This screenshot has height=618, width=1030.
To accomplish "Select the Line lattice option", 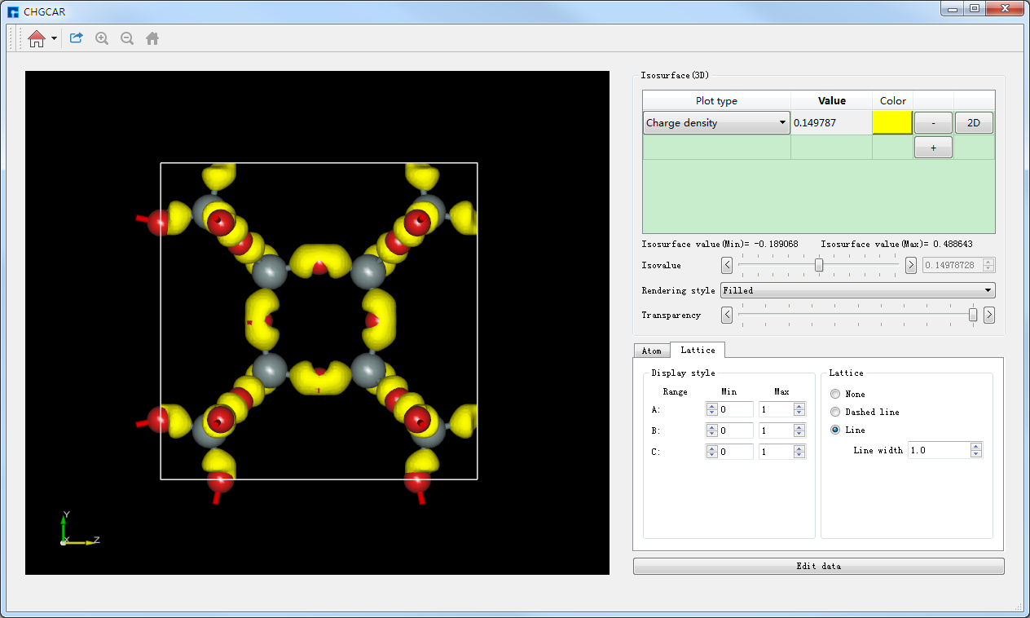I will click(834, 430).
